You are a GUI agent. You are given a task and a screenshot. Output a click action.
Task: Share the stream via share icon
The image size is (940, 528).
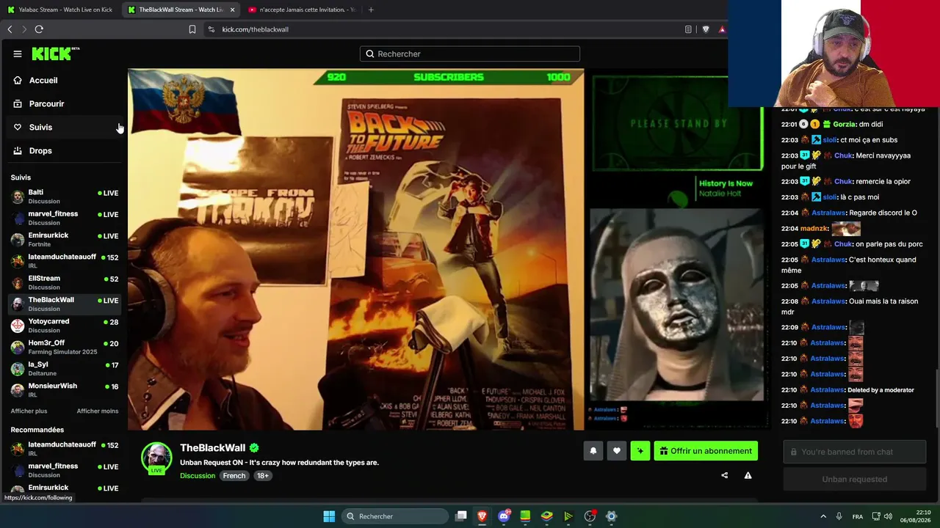[725, 475]
